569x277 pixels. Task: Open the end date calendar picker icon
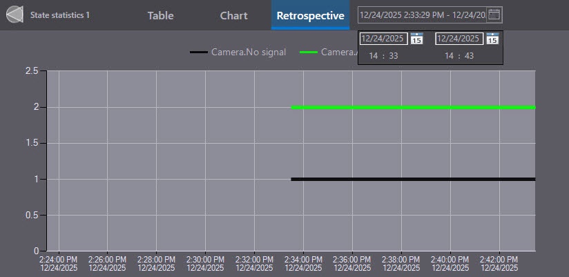[x=492, y=39]
